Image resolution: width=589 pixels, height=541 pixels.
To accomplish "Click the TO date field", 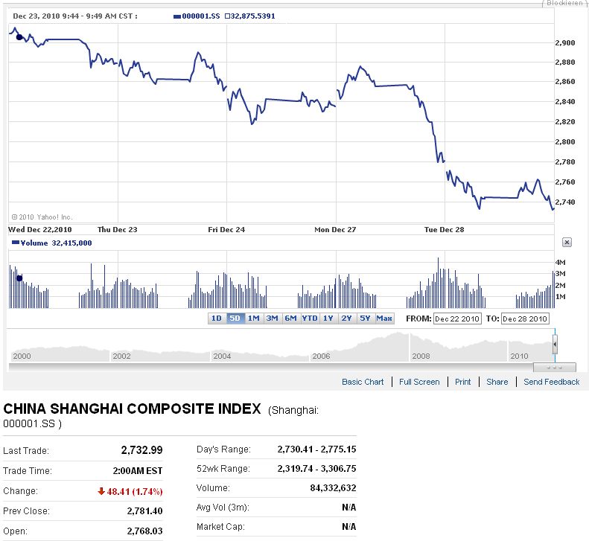I will (526, 318).
